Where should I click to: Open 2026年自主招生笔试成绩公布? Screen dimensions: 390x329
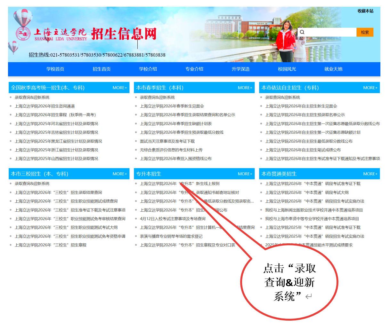(x=303, y=150)
